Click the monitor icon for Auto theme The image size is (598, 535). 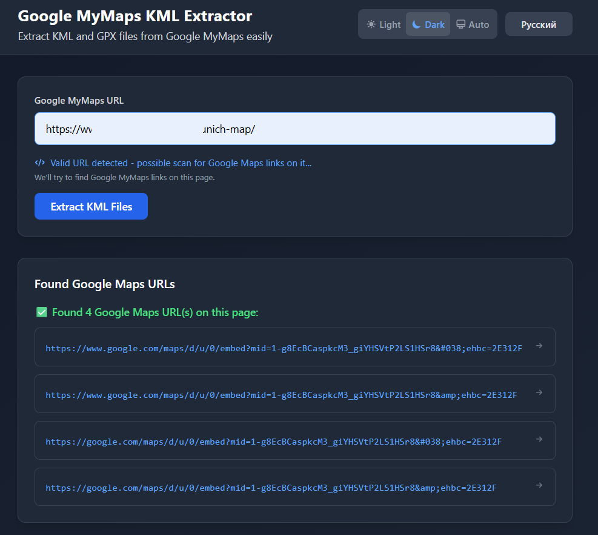(460, 24)
